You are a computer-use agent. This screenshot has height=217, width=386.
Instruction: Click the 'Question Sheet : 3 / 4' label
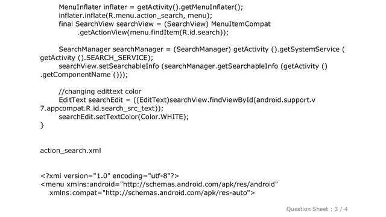[317, 209]
